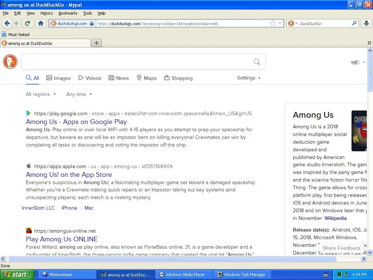Click the horizontal scrollbar right arrow
The image size is (373, 280).
click(364, 258)
